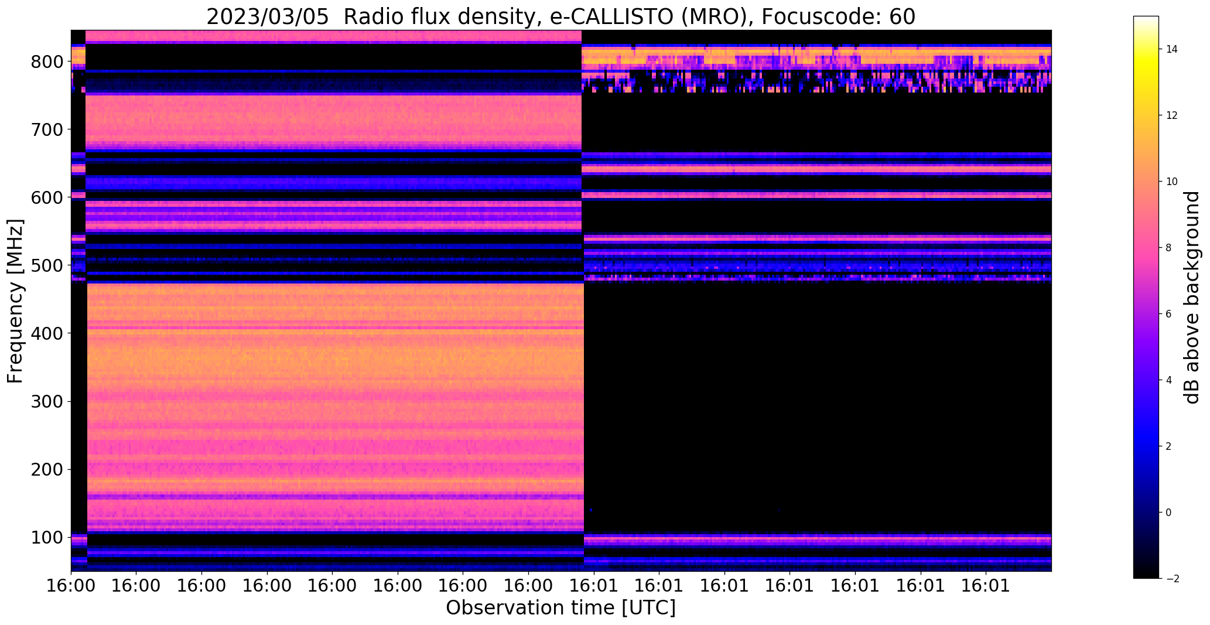Click the colorbar tick label 0
The image size is (1210, 625).
[x=1169, y=513]
